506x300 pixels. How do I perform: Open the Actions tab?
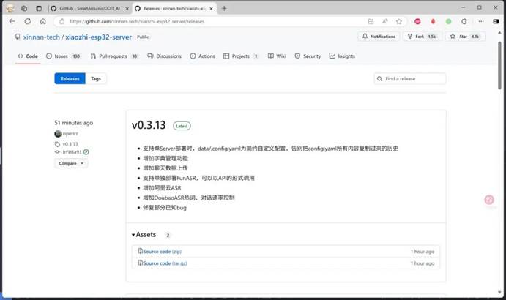pyautogui.click(x=202, y=56)
